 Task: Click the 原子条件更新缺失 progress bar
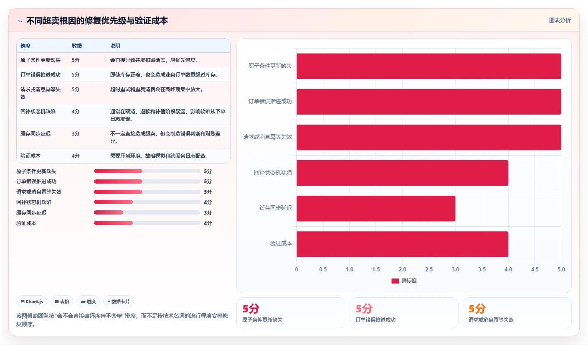tap(147, 171)
